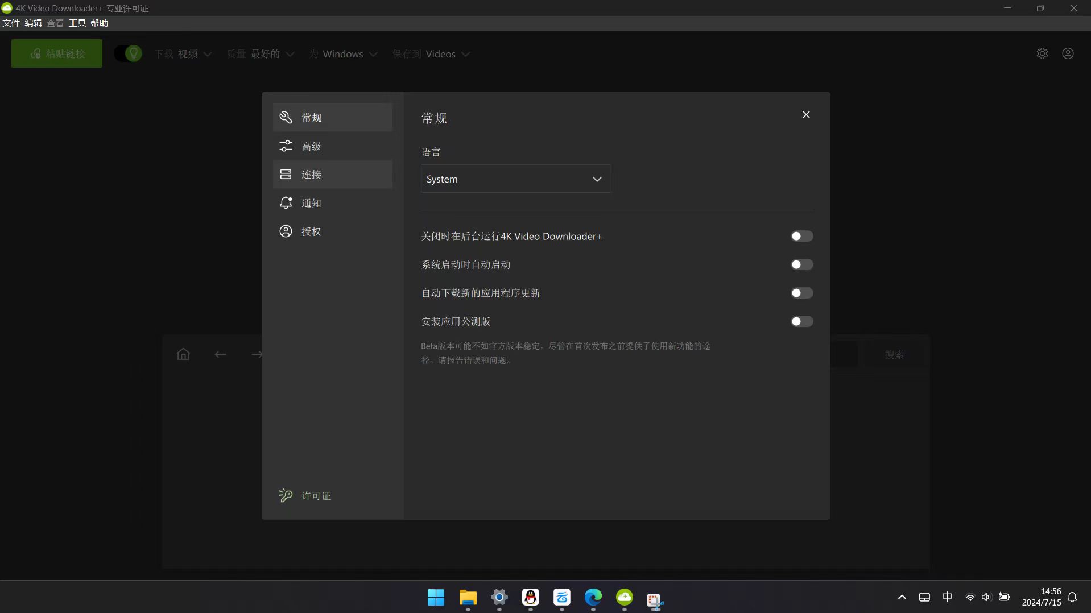Close the settings dialog with the X
Screen dimensions: 1091x613
[x=806, y=115]
